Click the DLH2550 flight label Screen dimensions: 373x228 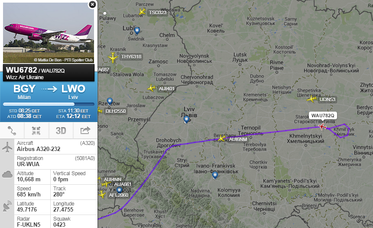(x=116, y=111)
